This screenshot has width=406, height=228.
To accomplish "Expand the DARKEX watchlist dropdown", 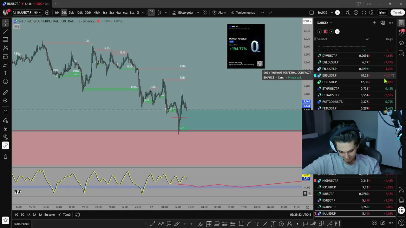I will 324,23.
